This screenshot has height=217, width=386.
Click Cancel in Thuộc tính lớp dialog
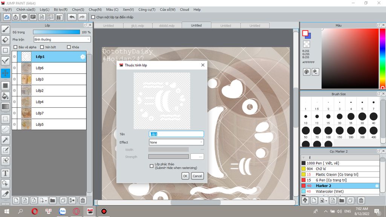(197, 176)
